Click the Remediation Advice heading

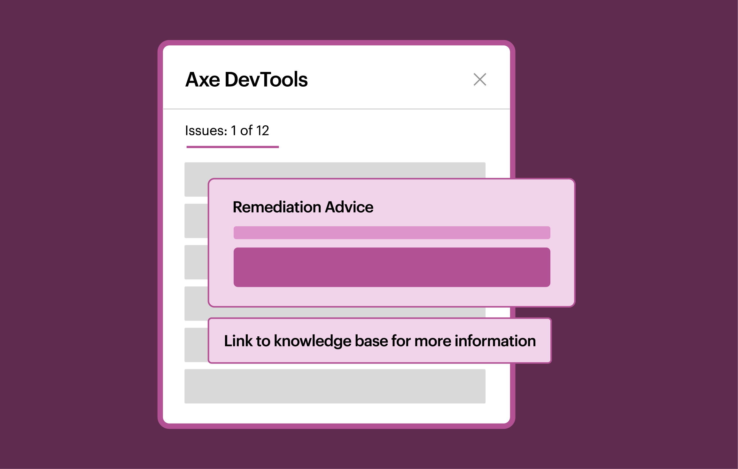pos(303,207)
